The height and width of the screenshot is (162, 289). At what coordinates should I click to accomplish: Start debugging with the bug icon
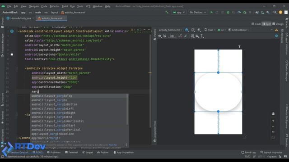tap(228, 12)
